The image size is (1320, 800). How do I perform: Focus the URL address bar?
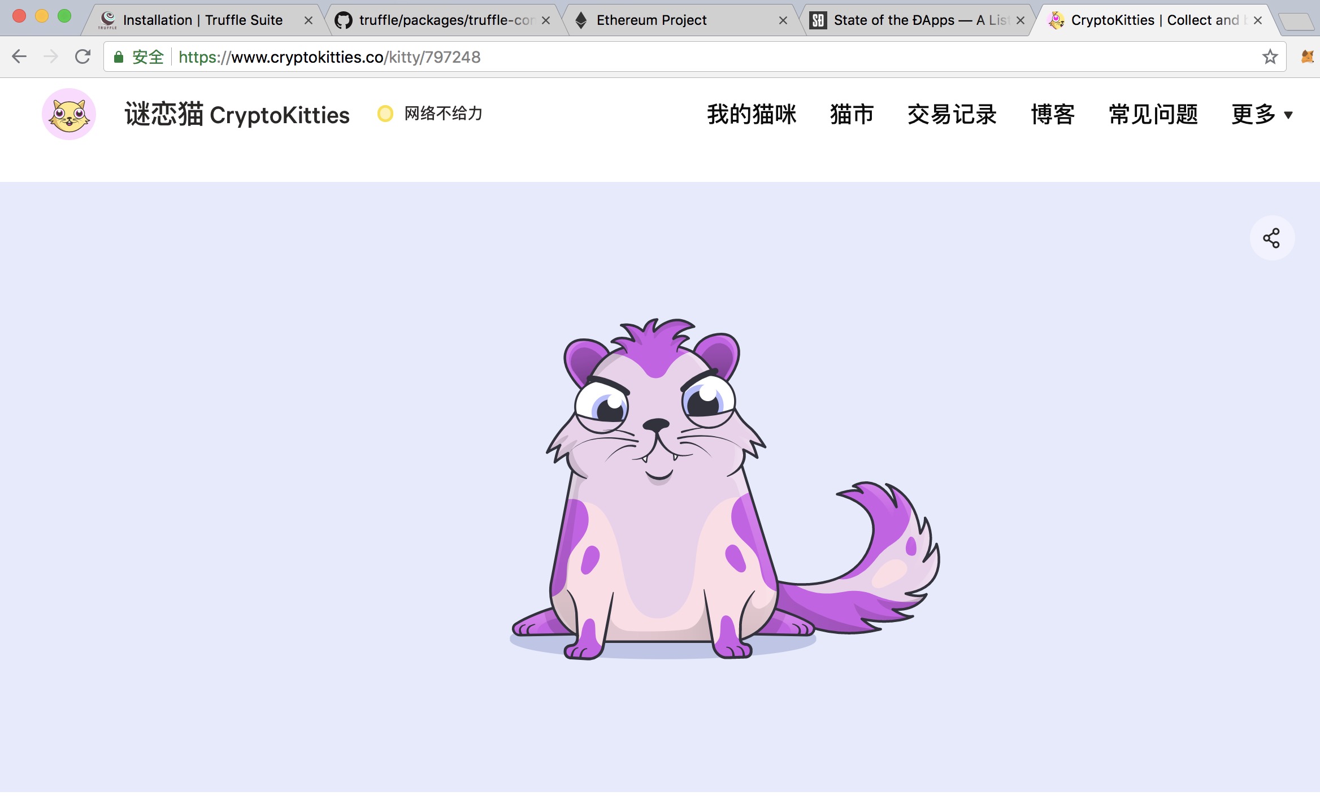coord(695,56)
